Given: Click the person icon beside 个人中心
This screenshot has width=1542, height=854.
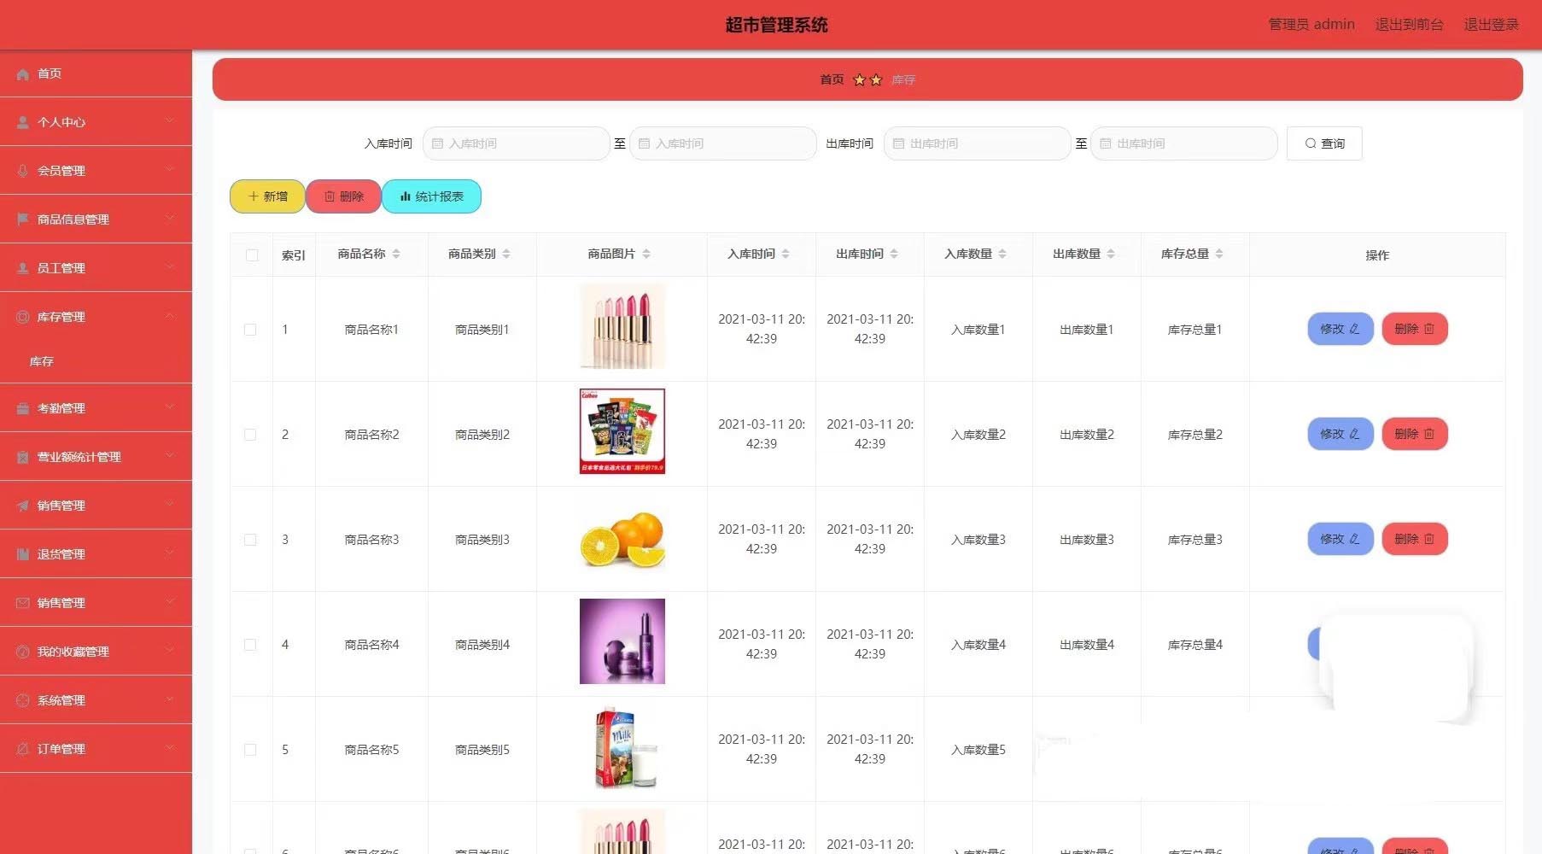Looking at the screenshot, I should pos(23,123).
